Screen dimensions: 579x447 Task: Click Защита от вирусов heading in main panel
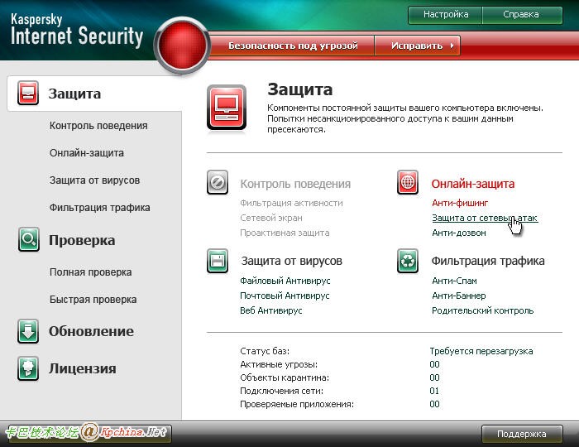tap(291, 261)
